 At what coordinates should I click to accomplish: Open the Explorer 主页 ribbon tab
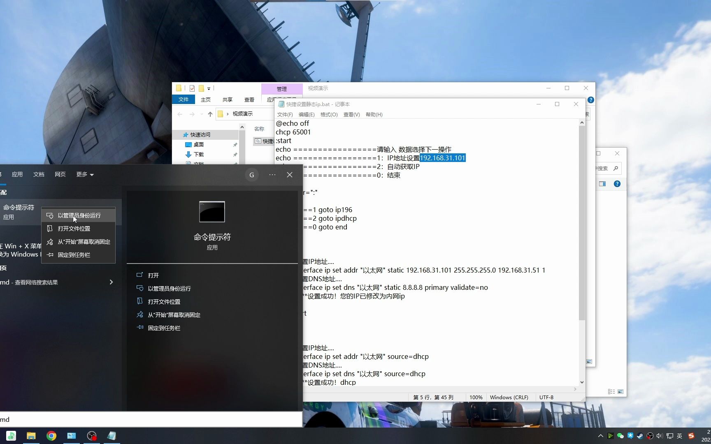click(206, 99)
